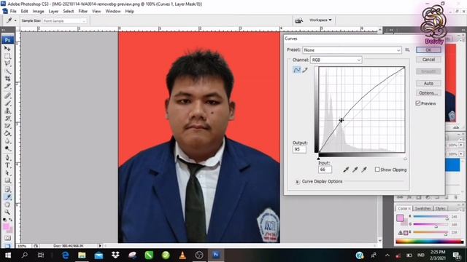
Task: Open the status bar info arrow
Action: [x=100, y=246]
